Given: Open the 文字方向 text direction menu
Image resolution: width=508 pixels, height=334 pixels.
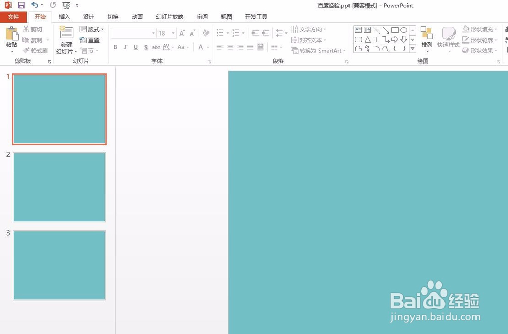Looking at the screenshot, I should click(x=308, y=29).
